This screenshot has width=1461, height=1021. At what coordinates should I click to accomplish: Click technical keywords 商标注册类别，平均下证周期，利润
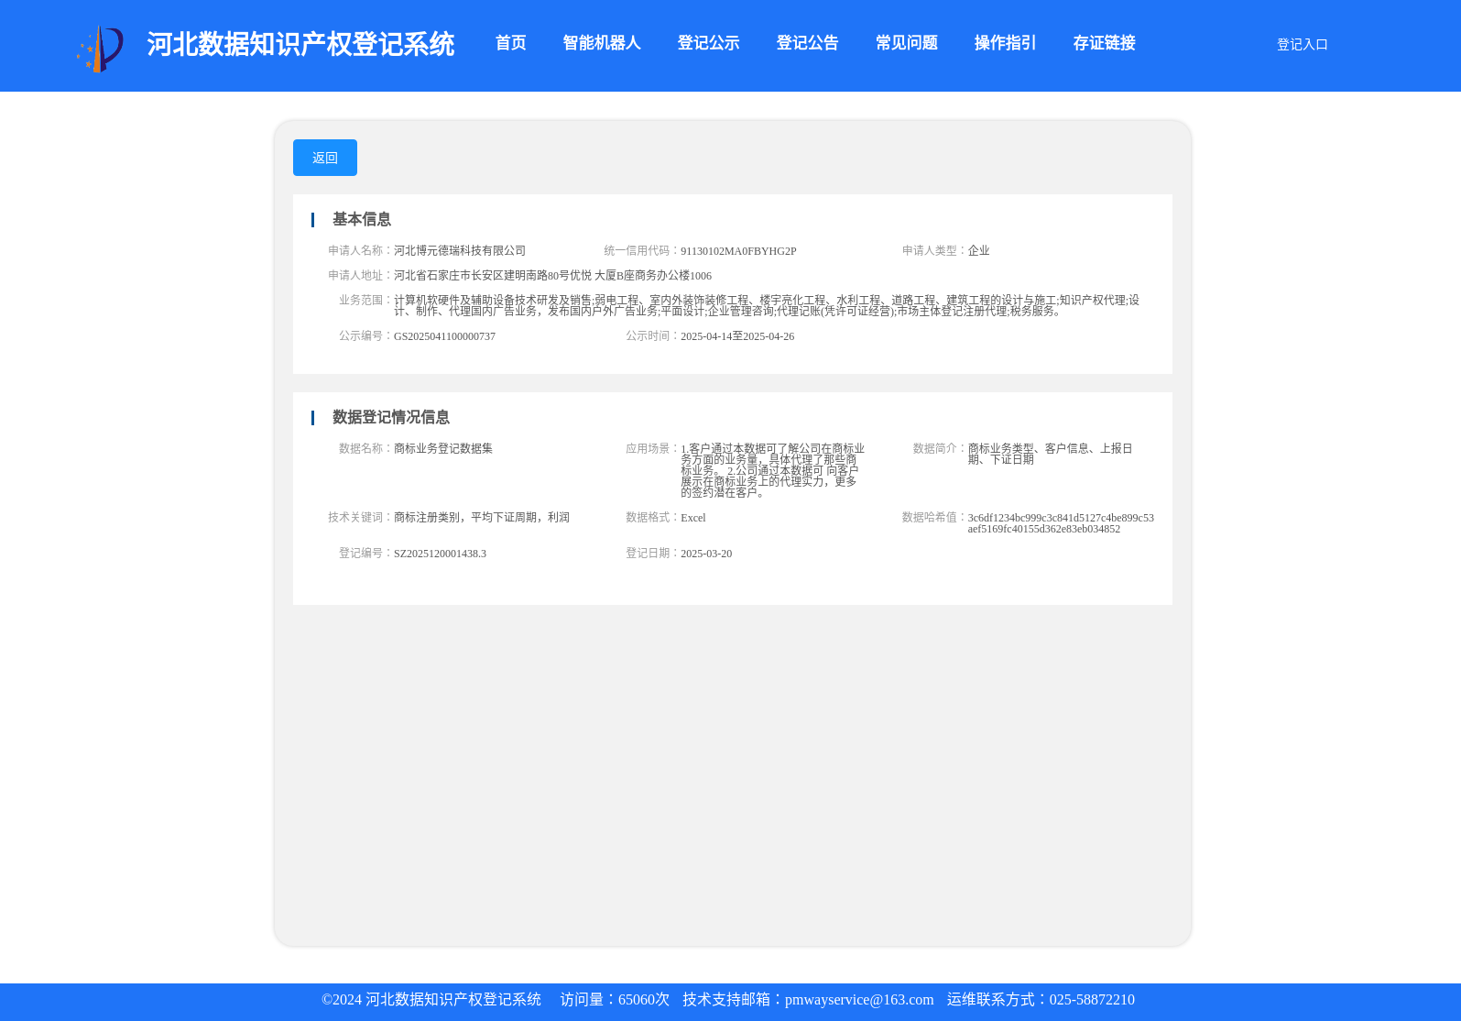click(482, 517)
